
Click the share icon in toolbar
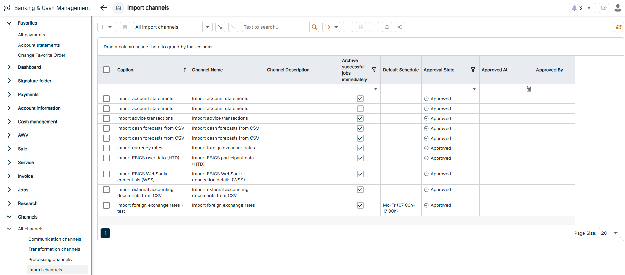[400, 27]
